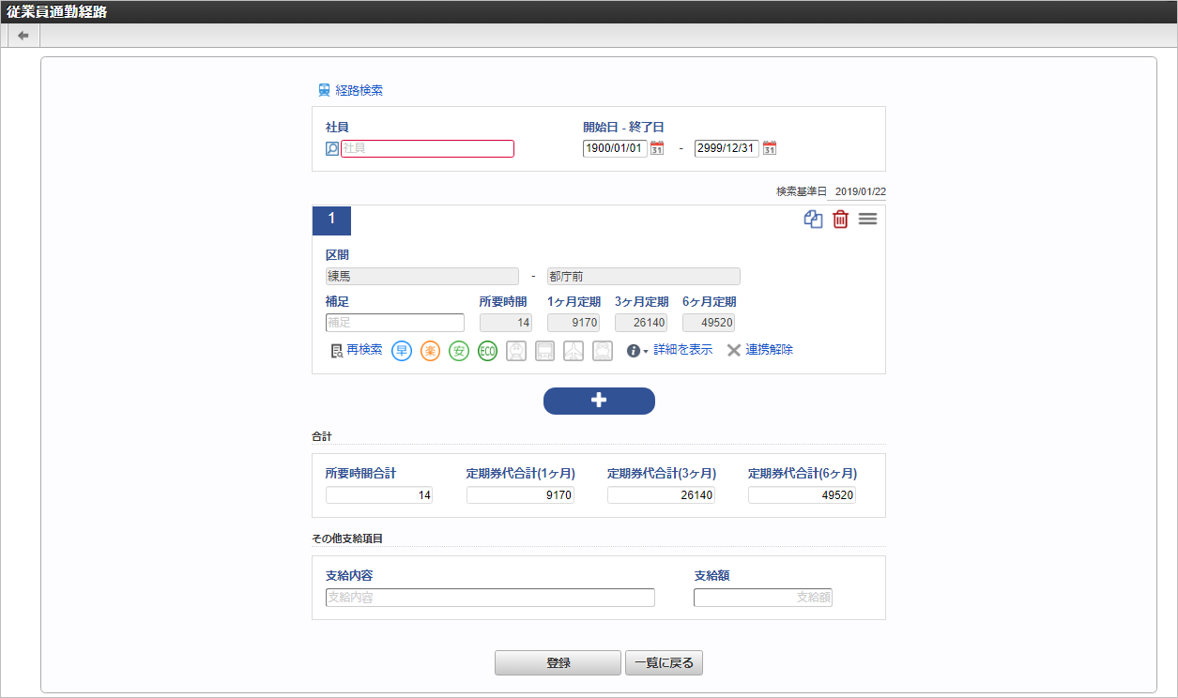Go back with the toolbar arrow

point(23,36)
